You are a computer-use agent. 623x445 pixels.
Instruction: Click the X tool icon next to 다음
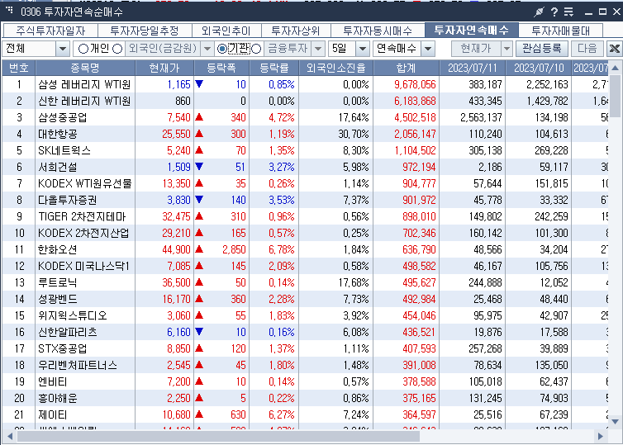point(614,49)
